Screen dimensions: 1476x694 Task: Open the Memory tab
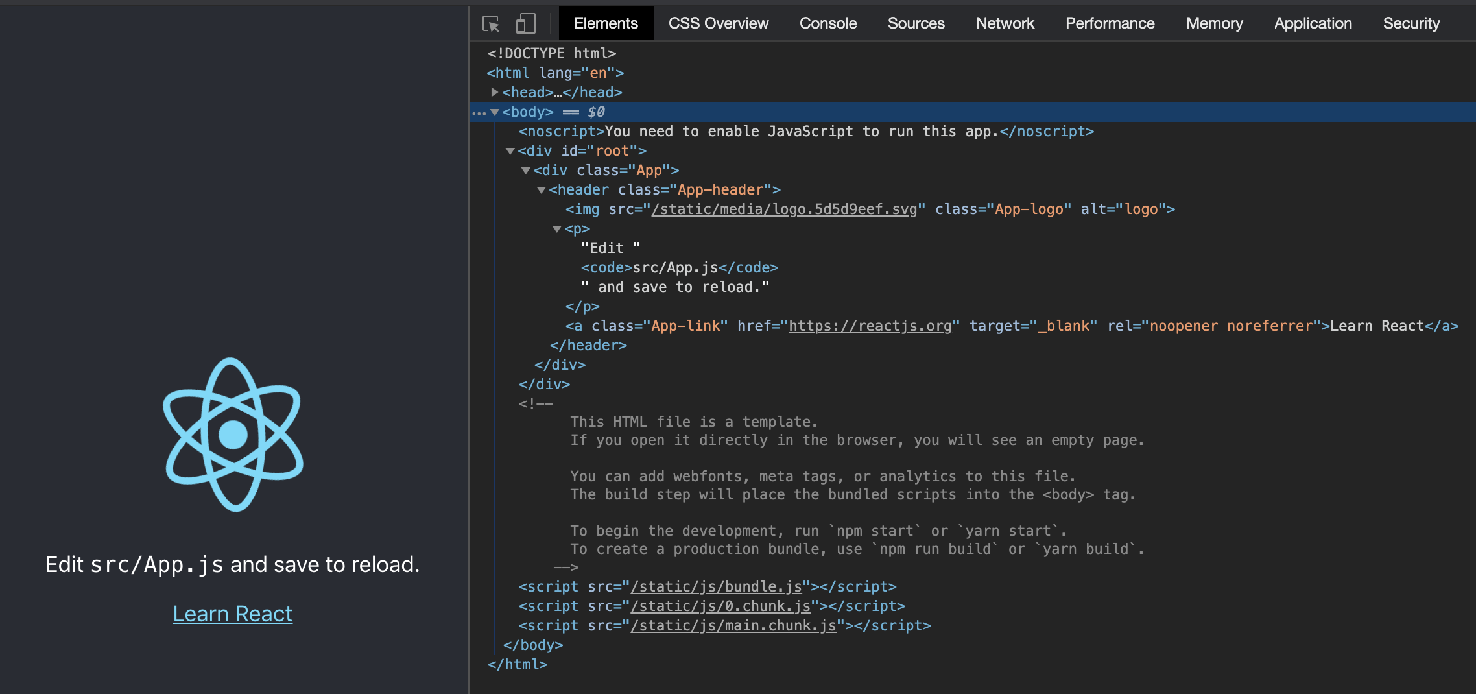point(1214,23)
